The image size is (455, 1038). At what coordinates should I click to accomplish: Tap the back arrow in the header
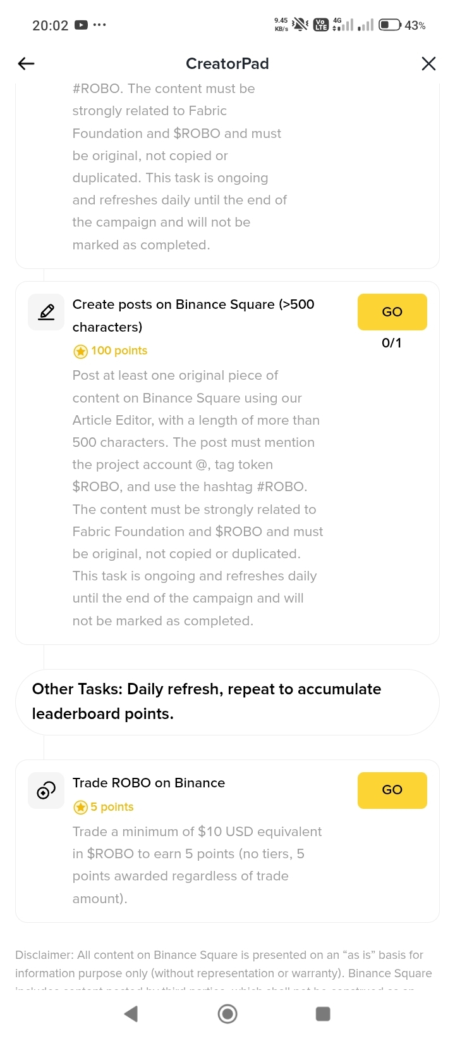tap(27, 63)
